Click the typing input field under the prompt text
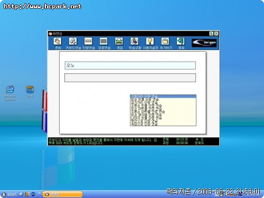This screenshot has height=198, width=264. pyautogui.click(x=130, y=78)
